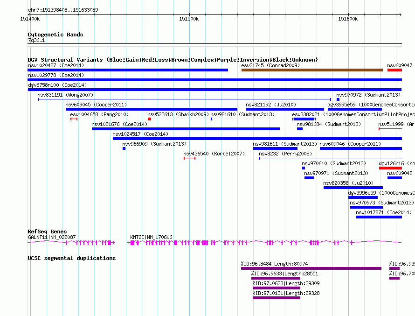Viewport: 415px width, 316px height.
Task: Open the GALNT11|NM_022087 gene label
Action: click(52, 237)
